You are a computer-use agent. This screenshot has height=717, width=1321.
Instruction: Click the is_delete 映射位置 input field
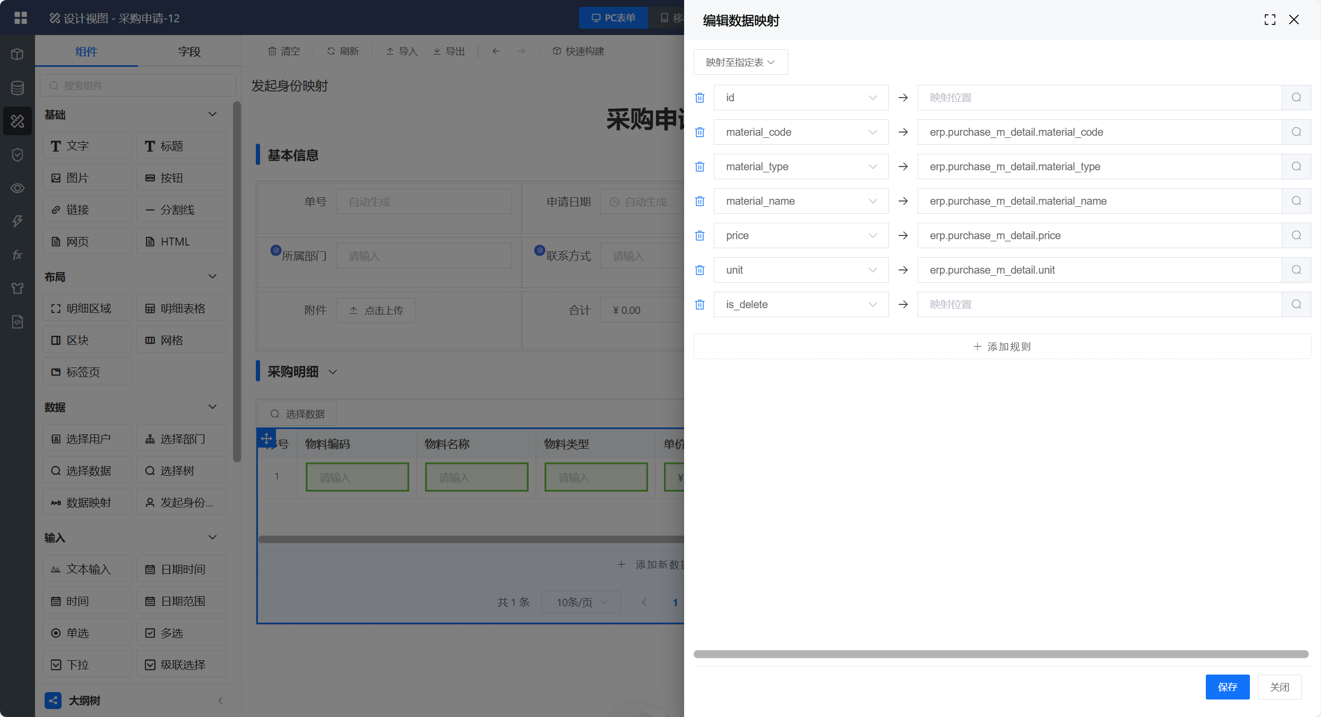point(1099,304)
